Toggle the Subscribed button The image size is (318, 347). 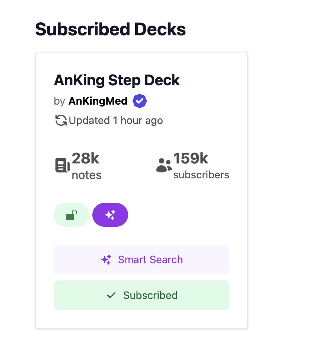click(141, 295)
